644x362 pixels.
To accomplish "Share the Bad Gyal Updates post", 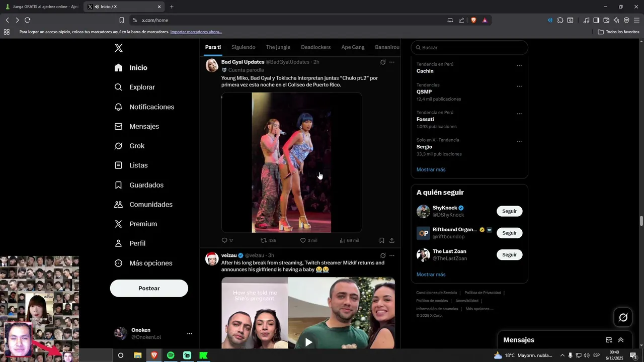I will [x=392, y=240].
